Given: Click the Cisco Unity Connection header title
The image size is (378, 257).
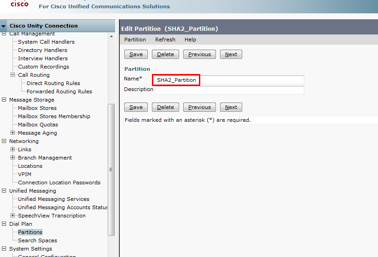Looking at the screenshot, I should point(44,26).
